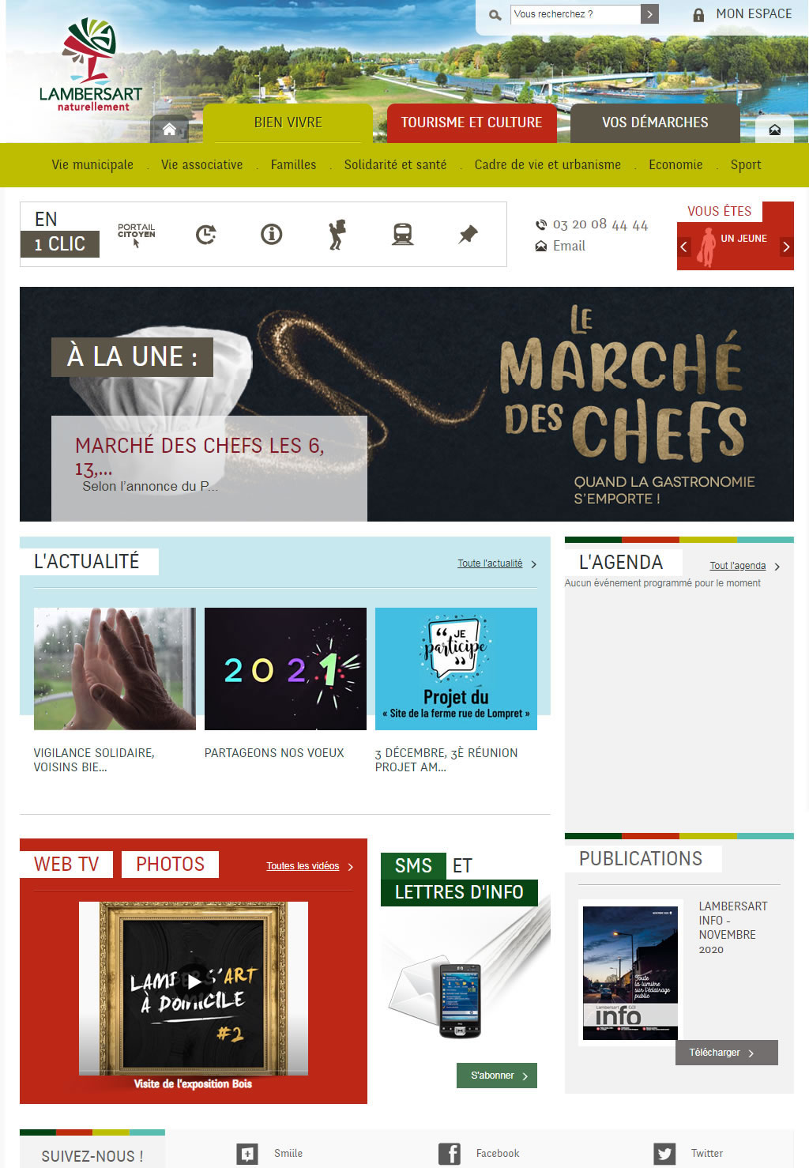Click the Twitter bird icon

point(664,1154)
